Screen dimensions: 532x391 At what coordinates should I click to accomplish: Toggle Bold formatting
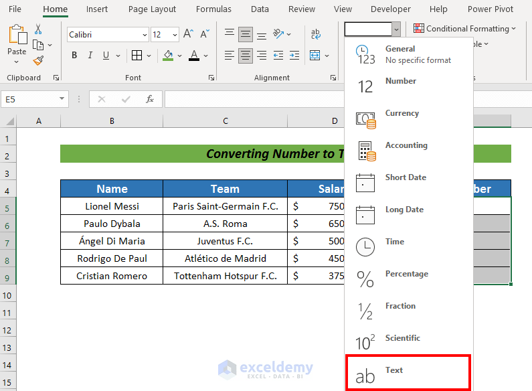[x=74, y=55]
